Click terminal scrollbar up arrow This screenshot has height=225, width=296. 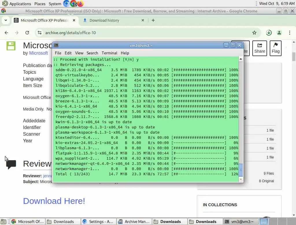click(241, 59)
